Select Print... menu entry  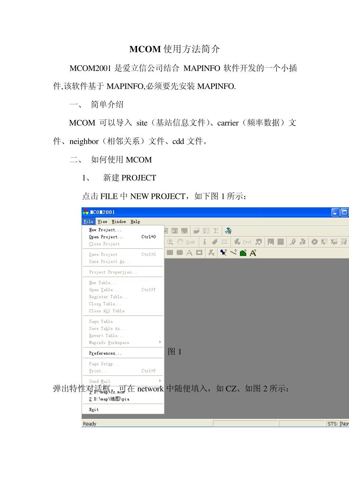click(123, 371)
